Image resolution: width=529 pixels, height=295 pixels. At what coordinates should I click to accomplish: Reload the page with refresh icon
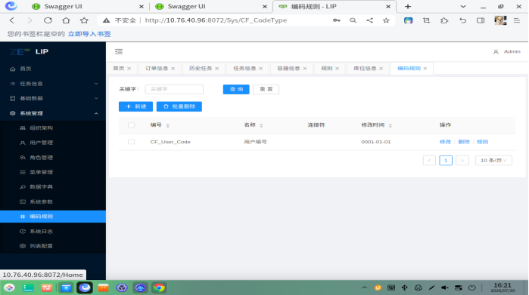(48, 20)
